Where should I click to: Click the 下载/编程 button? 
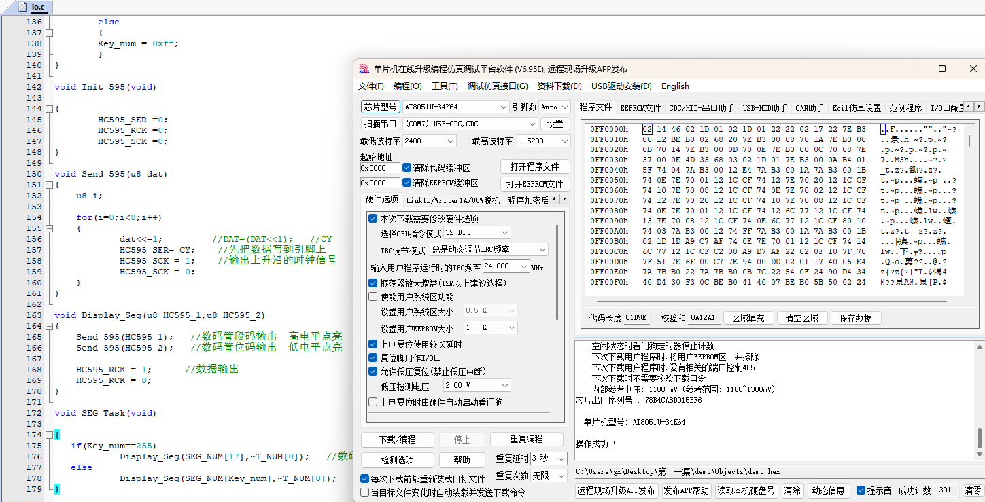(397, 440)
